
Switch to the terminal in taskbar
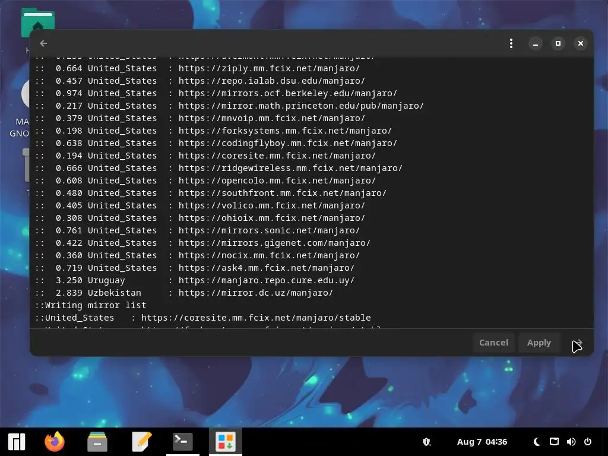click(x=183, y=442)
